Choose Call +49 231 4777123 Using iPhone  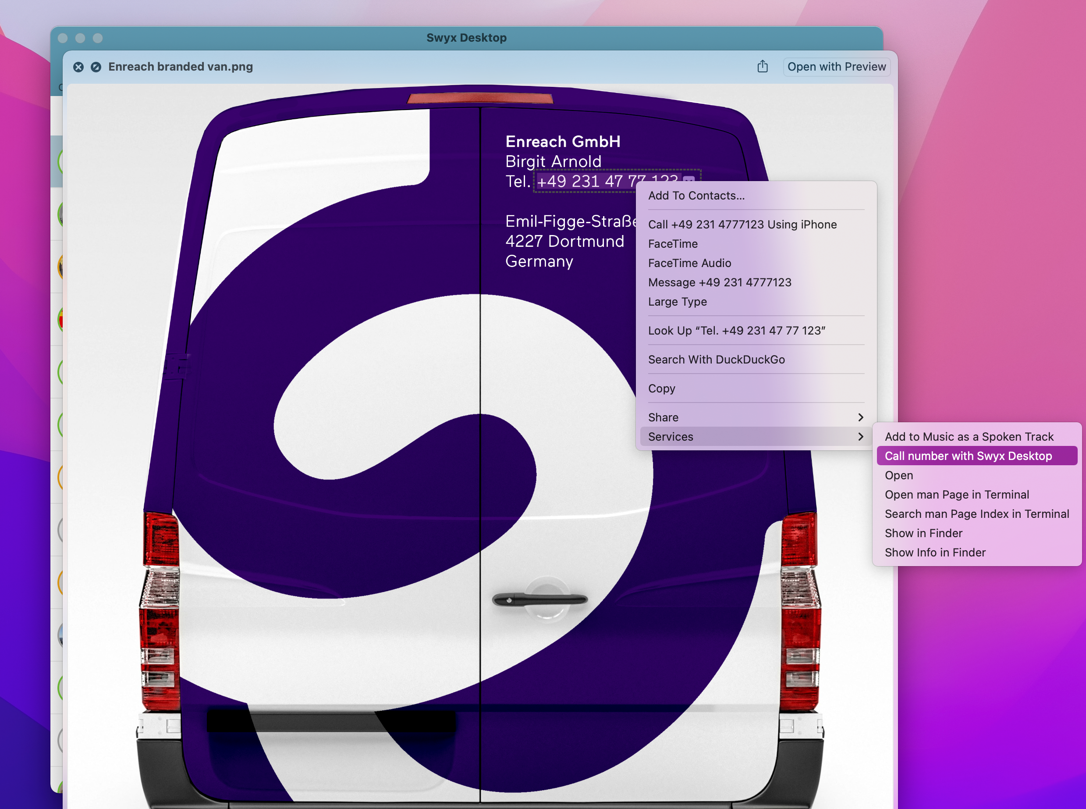tap(742, 225)
